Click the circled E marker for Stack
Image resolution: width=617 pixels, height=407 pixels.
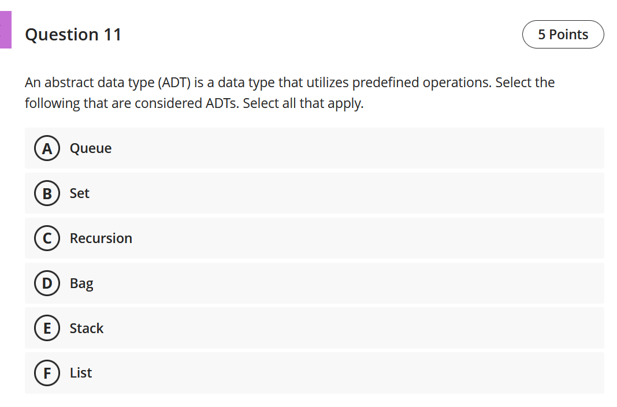47,328
